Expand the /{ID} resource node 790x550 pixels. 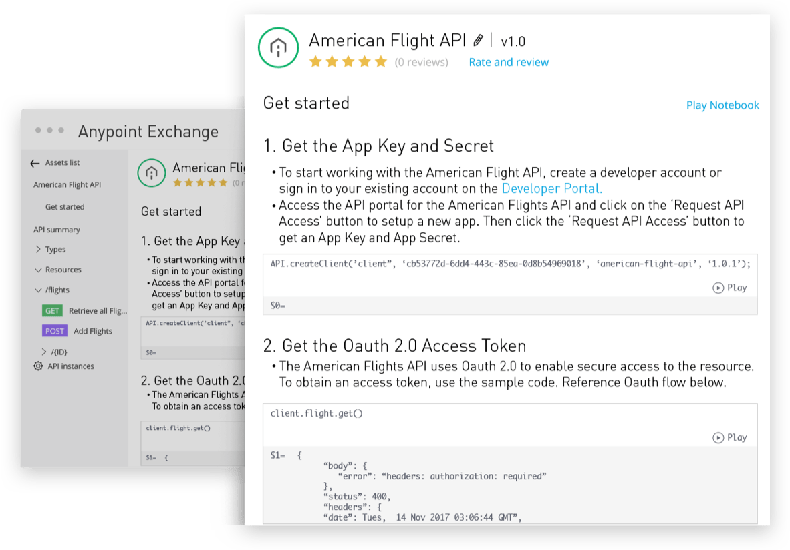[44, 352]
